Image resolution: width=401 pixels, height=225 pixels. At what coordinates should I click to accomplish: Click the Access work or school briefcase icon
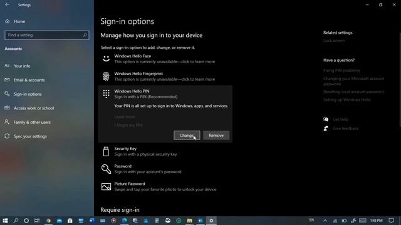tap(7, 108)
